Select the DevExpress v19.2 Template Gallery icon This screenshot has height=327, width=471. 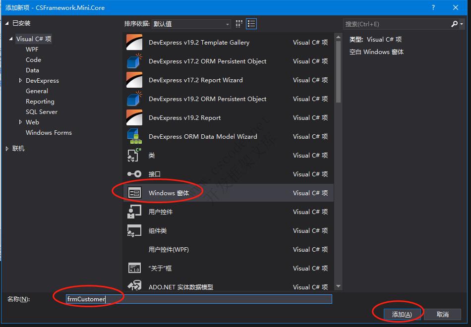[135, 42]
